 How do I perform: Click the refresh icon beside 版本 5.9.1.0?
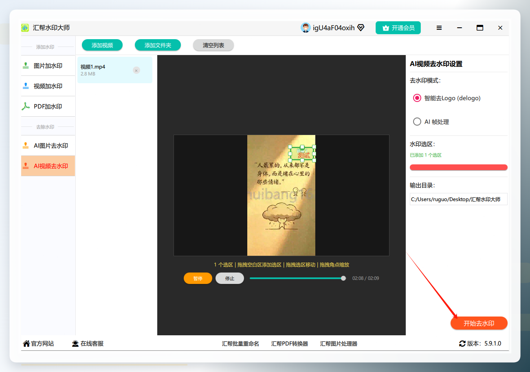[462, 343]
